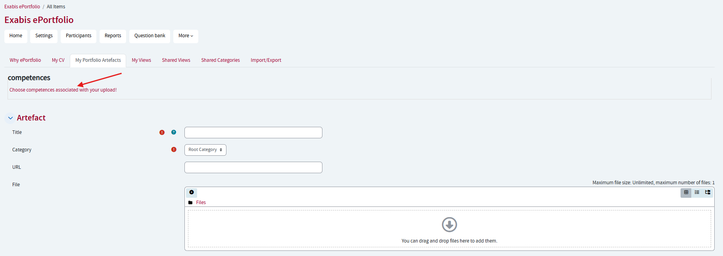Click the Artefact section heading
Image resolution: width=723 pixels, height=256 pixels.
31,118
